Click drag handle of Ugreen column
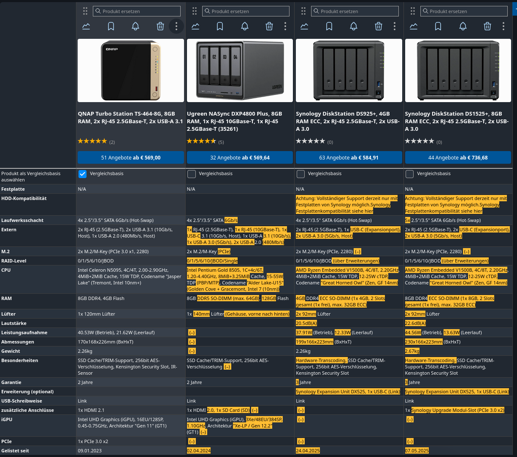Viewport: 517px width, 457px height. [195, 11]
